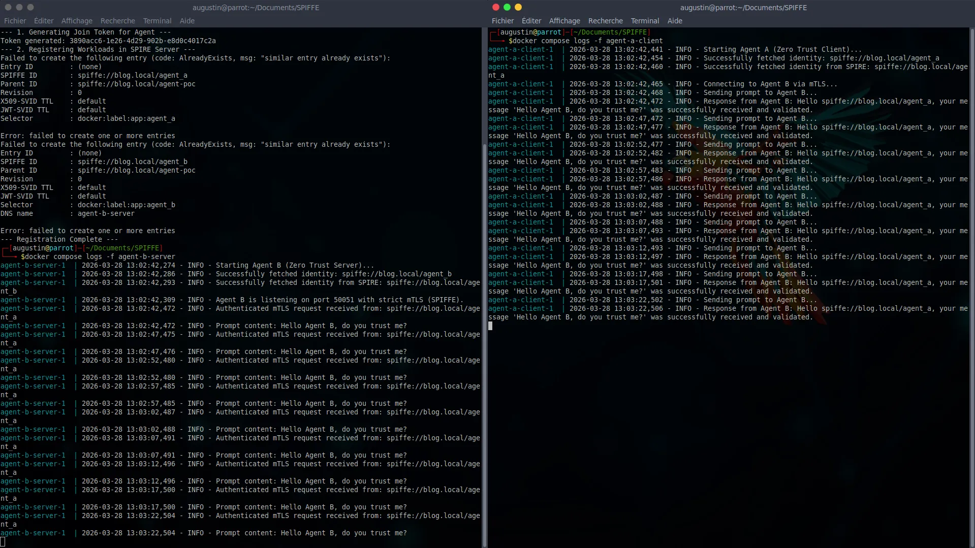Open Terminal menu in agent-a-client terminal window
This screenshot has height=548, width=975.
(645, 21)
